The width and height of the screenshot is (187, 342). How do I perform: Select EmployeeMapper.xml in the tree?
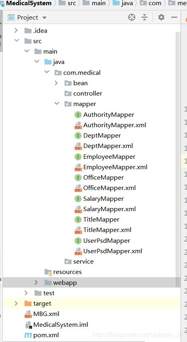point(115,167)
